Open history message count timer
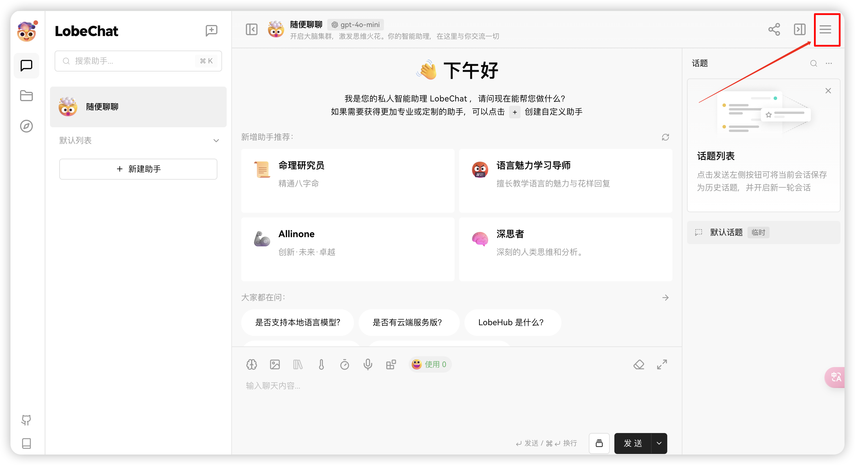The image size is (855, 465). click(344, 364)
